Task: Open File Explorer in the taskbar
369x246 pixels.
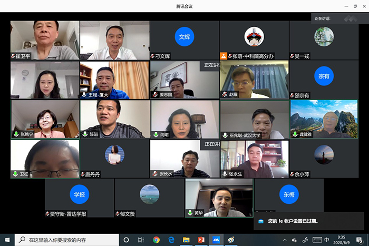Action: (x=186, y=240)
